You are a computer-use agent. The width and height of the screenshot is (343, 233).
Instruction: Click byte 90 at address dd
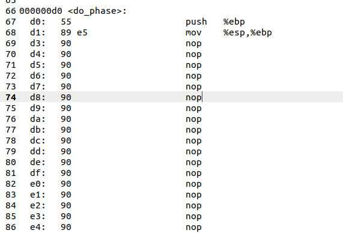pos(66,151)
